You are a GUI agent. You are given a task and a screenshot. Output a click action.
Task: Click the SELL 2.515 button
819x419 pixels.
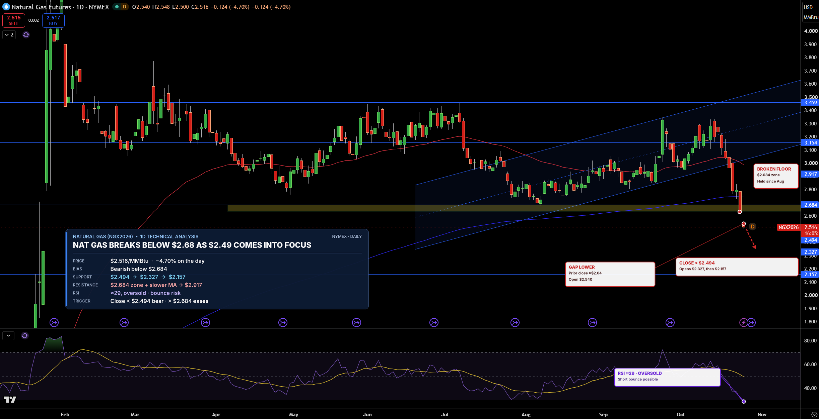(14, 20)
